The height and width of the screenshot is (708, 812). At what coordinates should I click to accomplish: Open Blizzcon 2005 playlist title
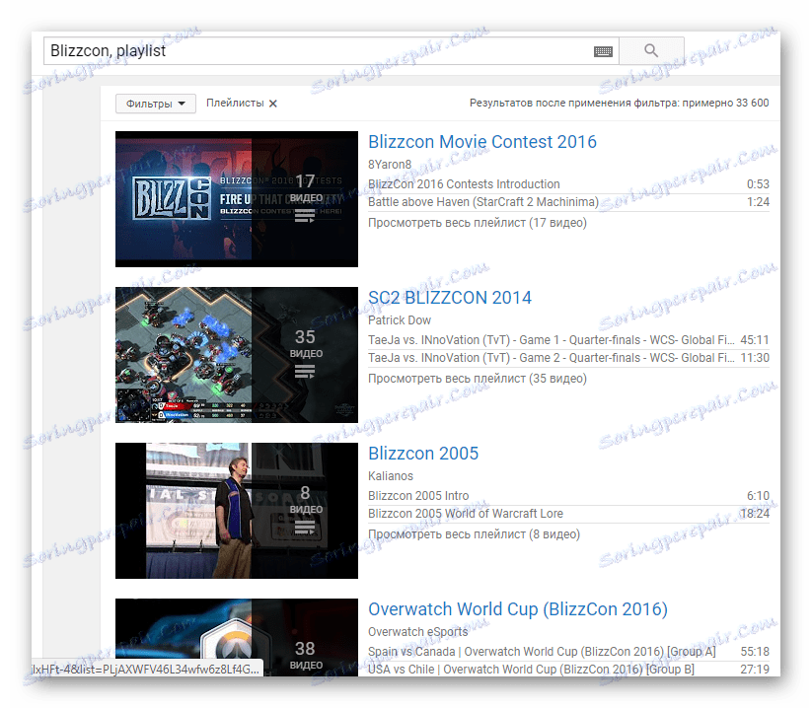tap(423, 454)
